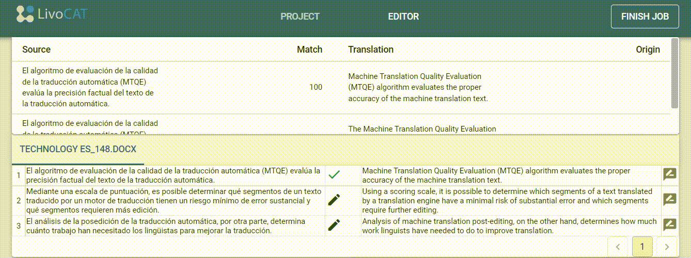
Task: Open comment icon for segment 2
Action: 669,200
